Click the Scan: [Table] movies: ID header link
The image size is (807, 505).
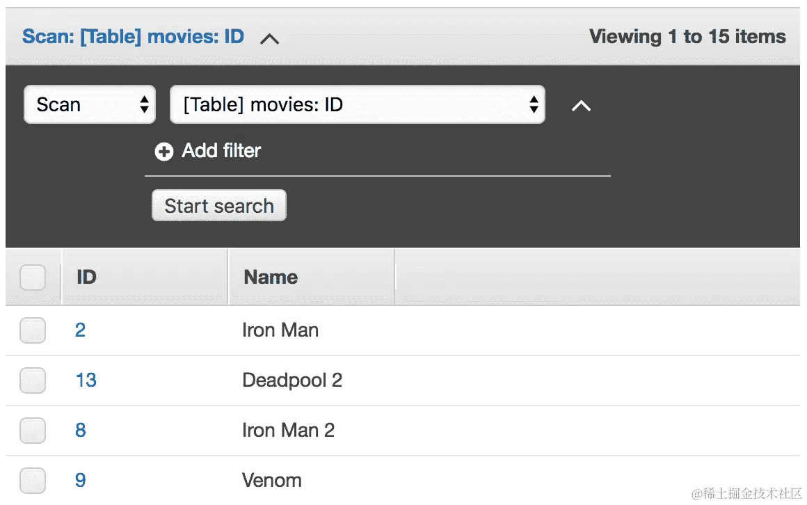(x=133, y=37)
